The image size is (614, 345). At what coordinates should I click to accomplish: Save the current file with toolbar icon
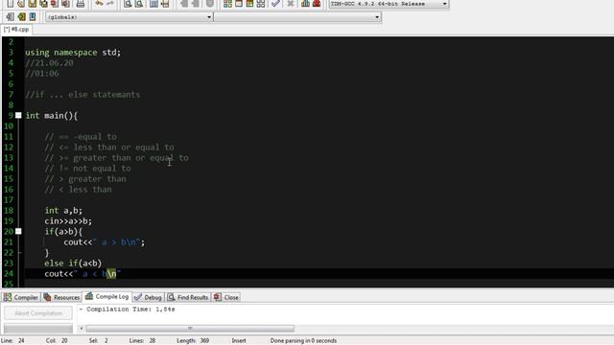coord(32,4)
